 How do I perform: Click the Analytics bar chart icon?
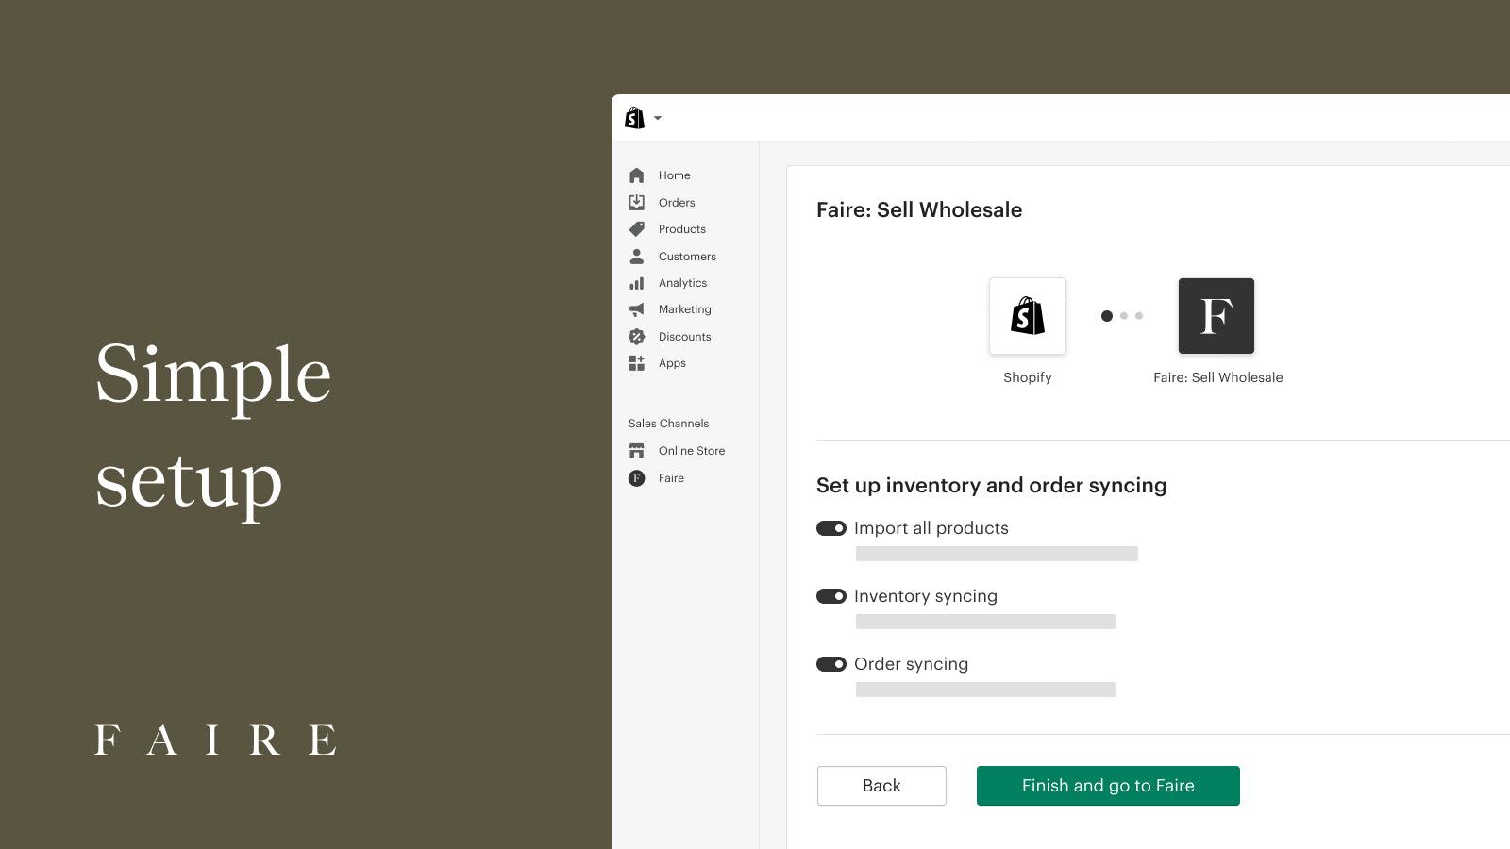[x=636, y=283]
